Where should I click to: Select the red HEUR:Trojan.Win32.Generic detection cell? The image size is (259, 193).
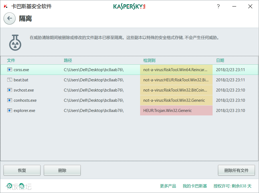[x=176, y=111]
